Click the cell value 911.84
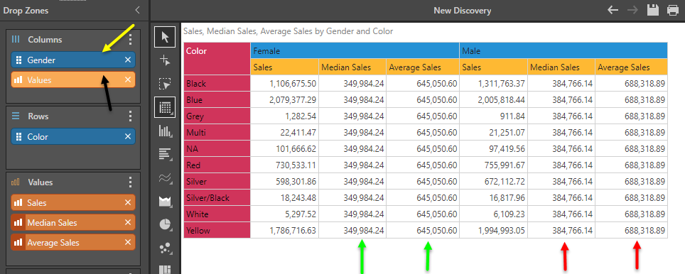This screenshot has height=274, width=685. pos(494,116)
